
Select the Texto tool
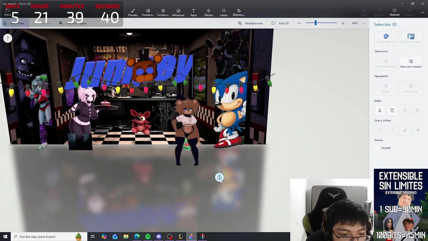[x=193, y=13]
